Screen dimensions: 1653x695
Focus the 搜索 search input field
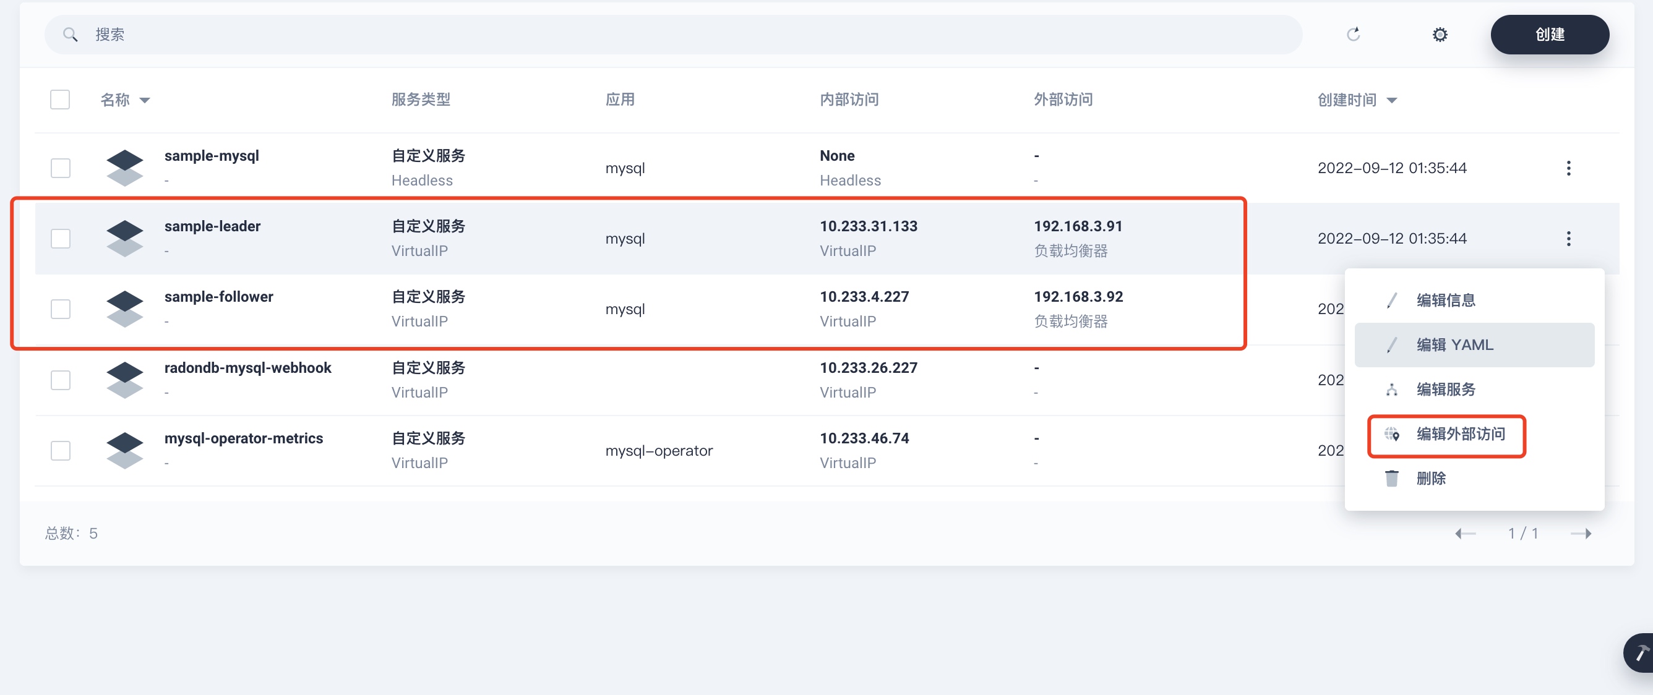(673, 35)
